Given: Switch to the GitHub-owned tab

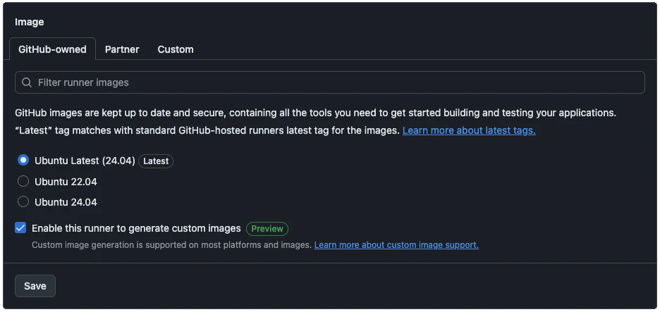Looking at the screenshot, I should click(52, 49).
